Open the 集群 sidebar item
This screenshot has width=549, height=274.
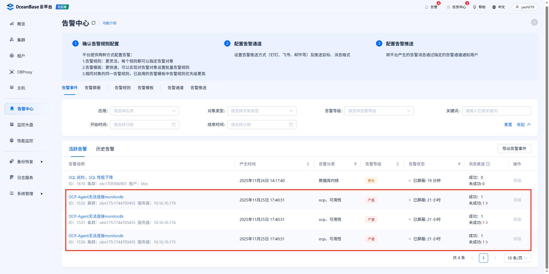tap(21, 40)
